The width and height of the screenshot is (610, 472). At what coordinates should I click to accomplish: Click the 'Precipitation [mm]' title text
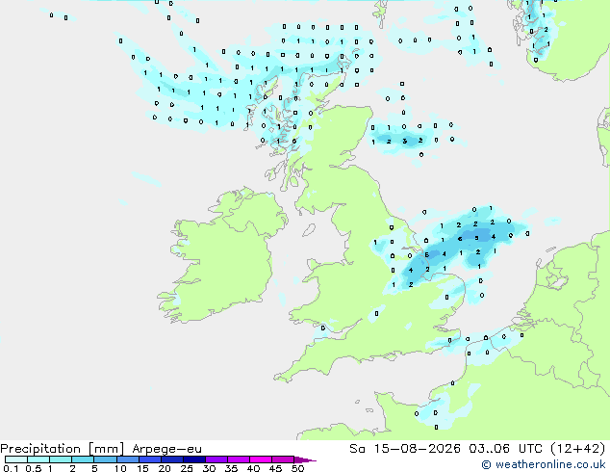63,449
